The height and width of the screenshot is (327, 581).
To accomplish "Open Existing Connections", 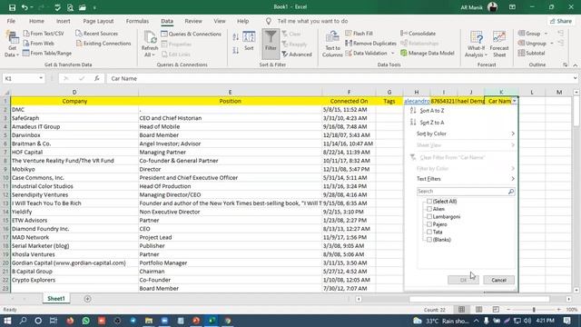I will 103,44.
